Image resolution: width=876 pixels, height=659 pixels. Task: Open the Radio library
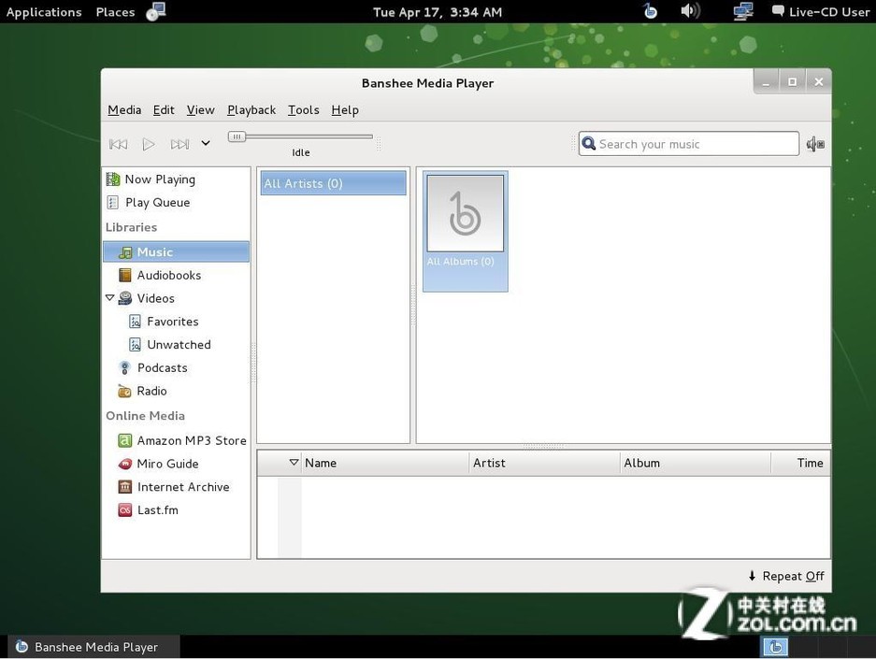pos(151,392)
